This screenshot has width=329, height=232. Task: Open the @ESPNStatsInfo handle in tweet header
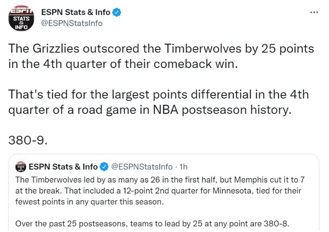(x=72, y=23)
